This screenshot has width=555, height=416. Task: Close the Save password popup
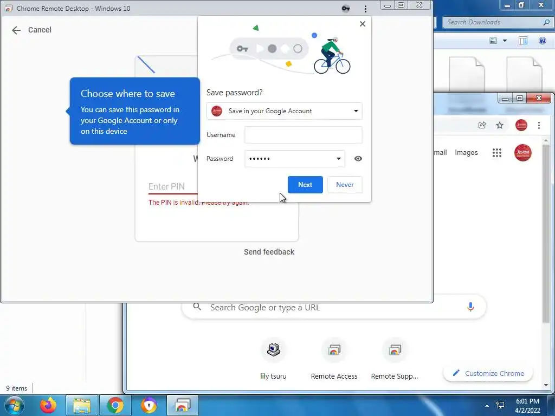(x=362, y=24)
